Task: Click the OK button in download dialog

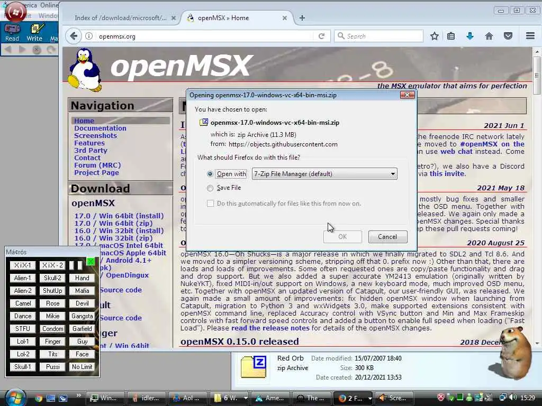Action: (x=342, y=237)
